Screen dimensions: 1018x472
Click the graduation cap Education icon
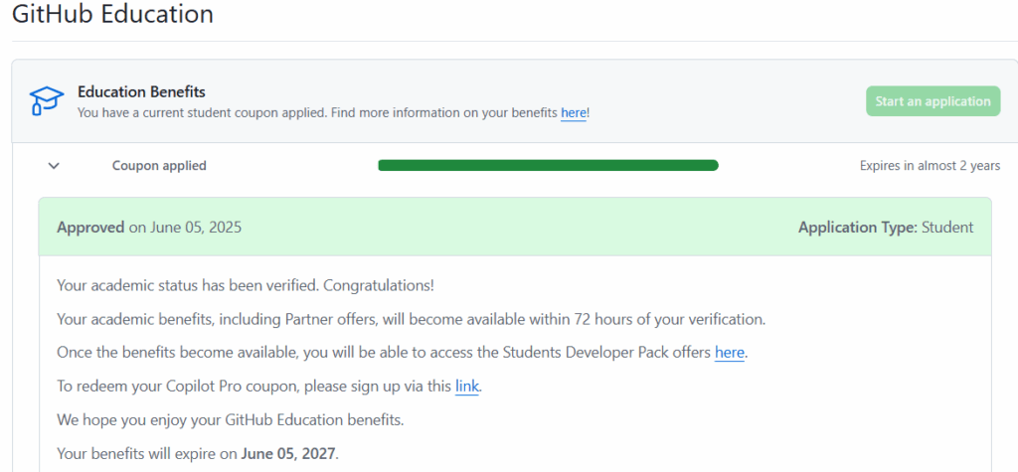pyautogui.click(x=46, y=101)
